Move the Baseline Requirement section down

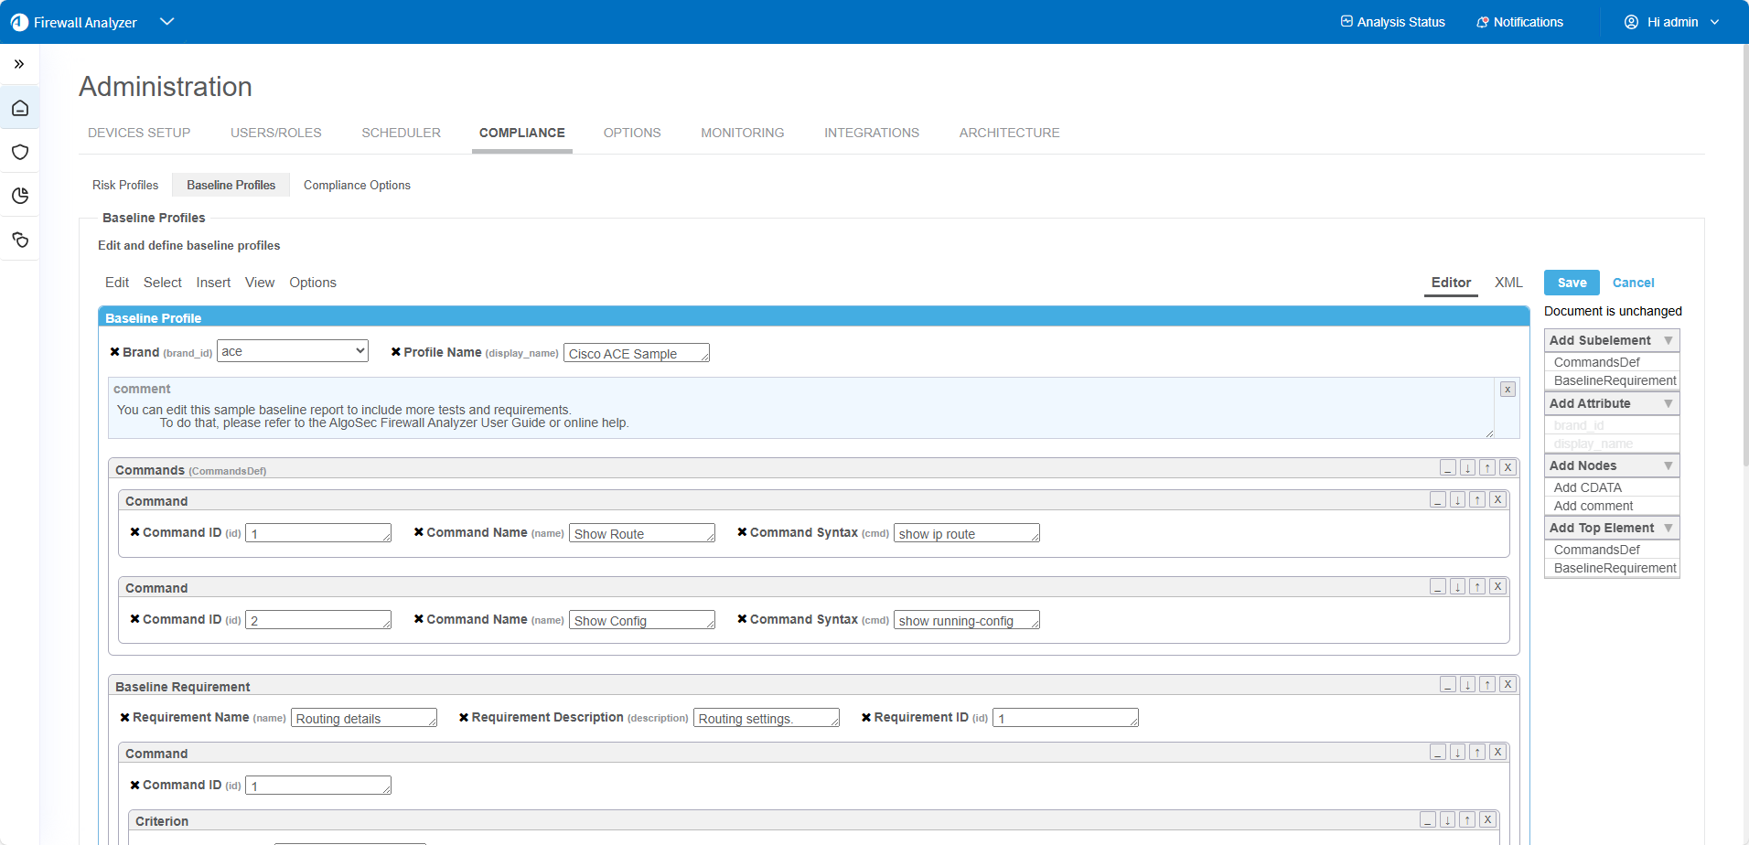pyautogui.click(x=1467, y=685)
